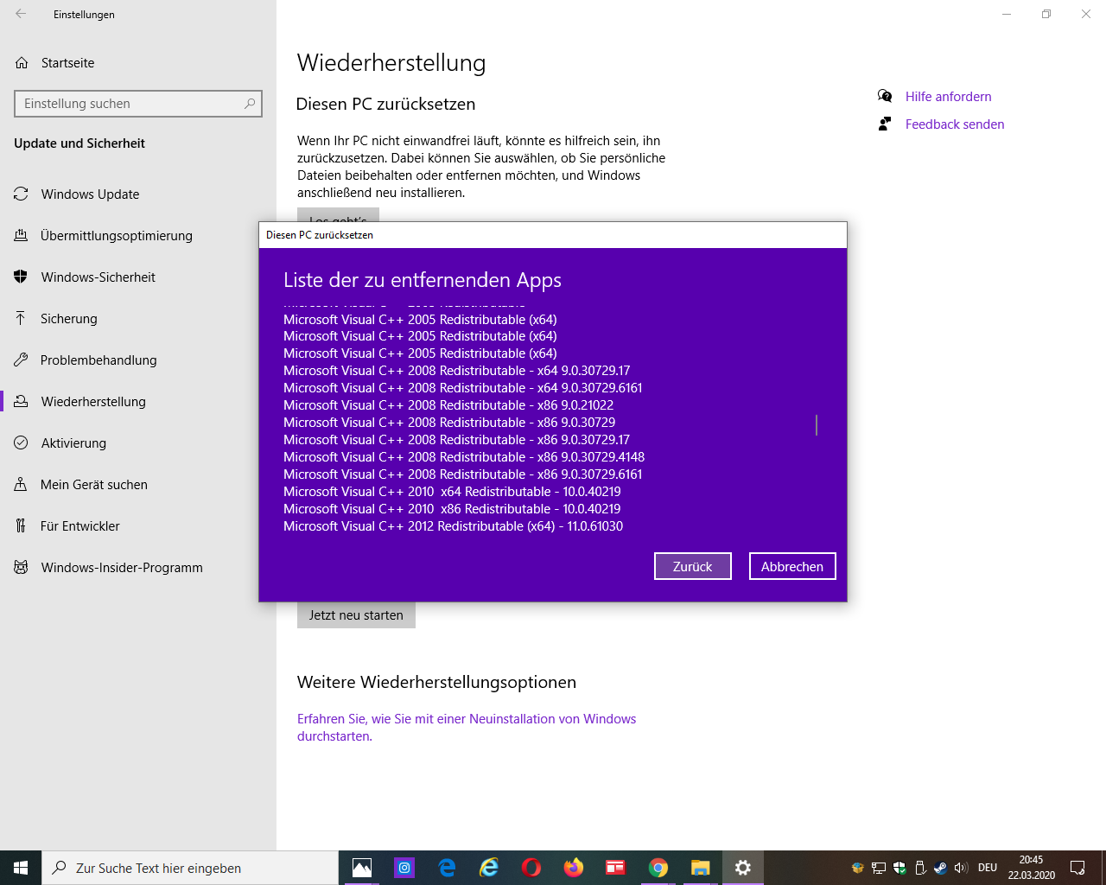Viewport: 1106px width, 885px height.
Task: Open Feedback senden link
Action: (955, 124)
